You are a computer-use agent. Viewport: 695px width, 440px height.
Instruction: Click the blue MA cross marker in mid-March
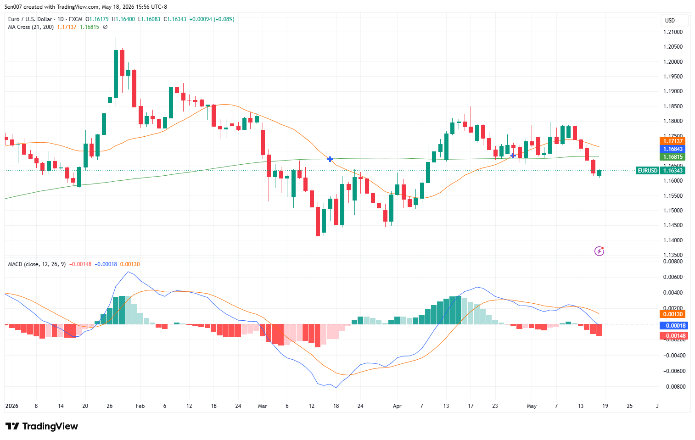[330, 159]
